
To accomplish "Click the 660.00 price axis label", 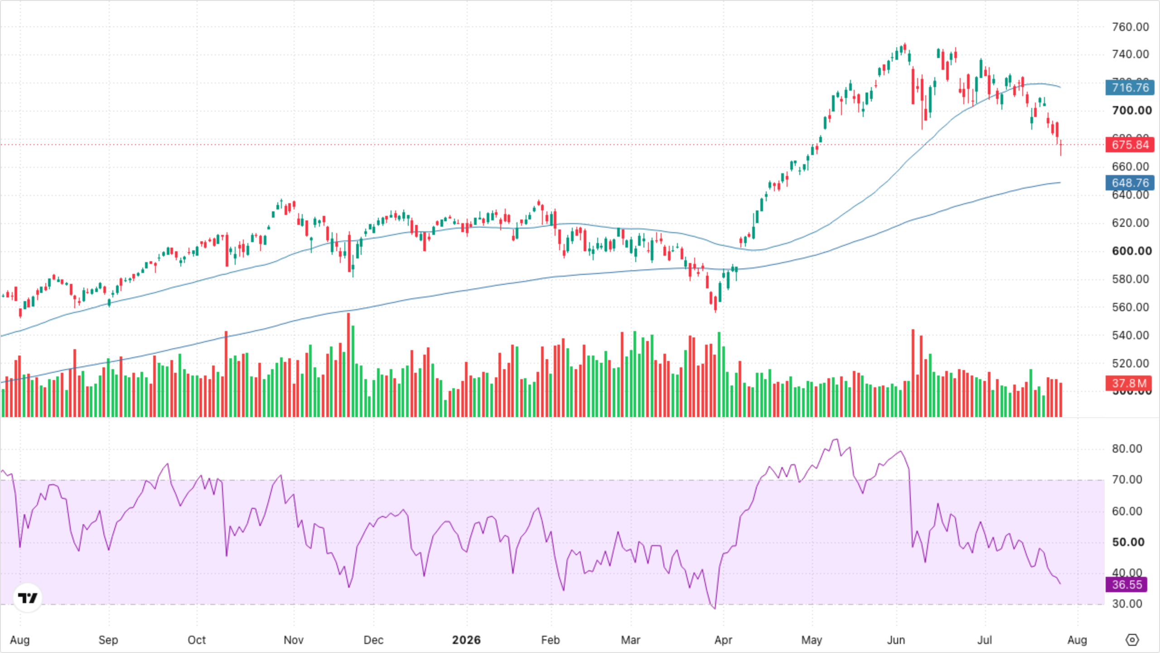I will point(1131,166).
